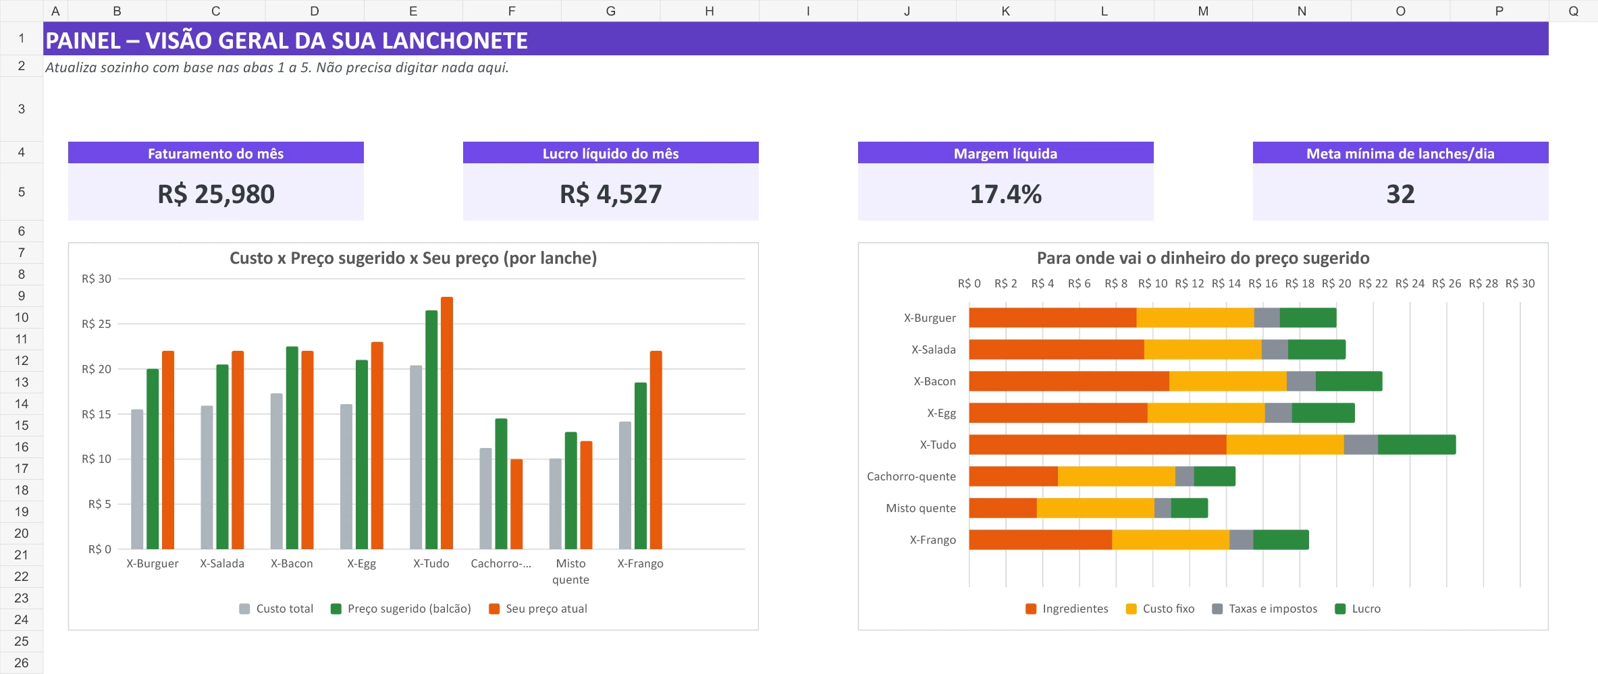Click the 'Custo total' legend swatch
This screenshot has height=674, width=1598.
tap(244, 609)
